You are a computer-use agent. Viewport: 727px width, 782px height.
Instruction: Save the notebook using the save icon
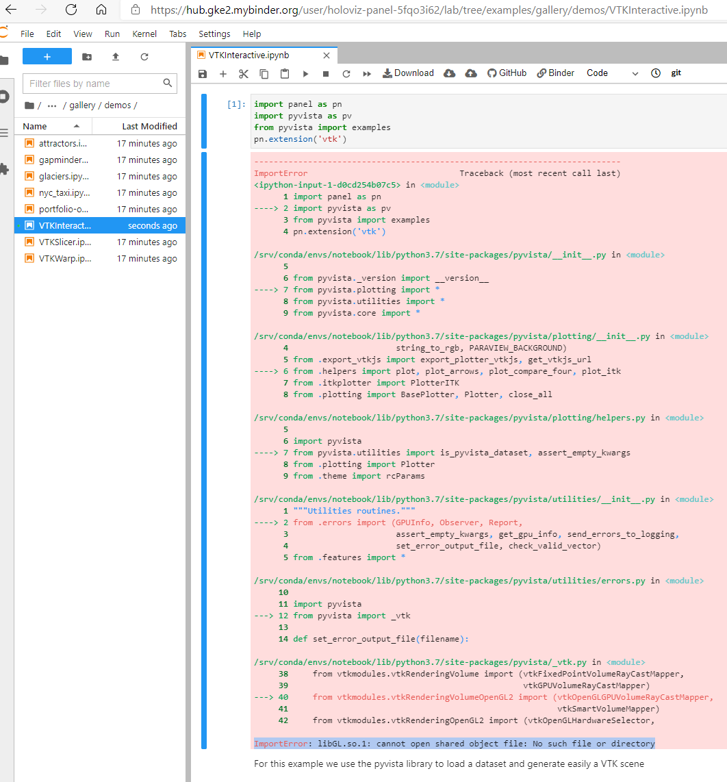[202, 73]
